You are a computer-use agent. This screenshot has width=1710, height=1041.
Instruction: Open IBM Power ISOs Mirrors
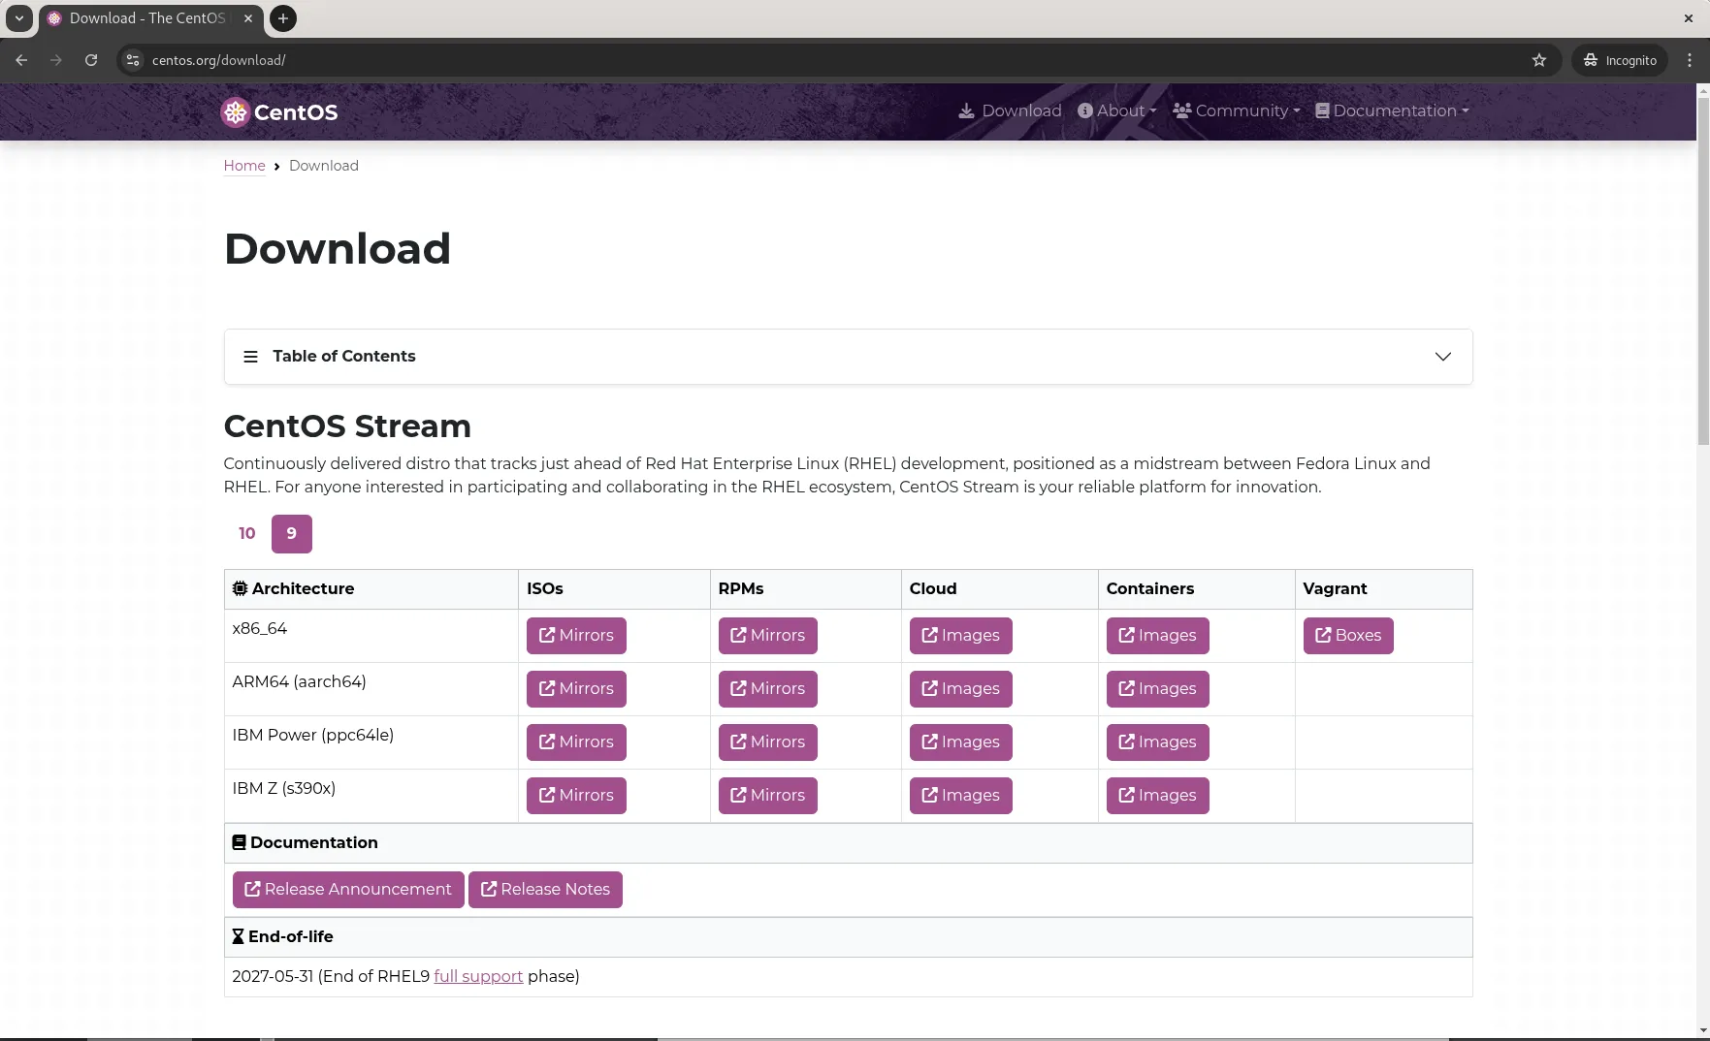point(576,742)
